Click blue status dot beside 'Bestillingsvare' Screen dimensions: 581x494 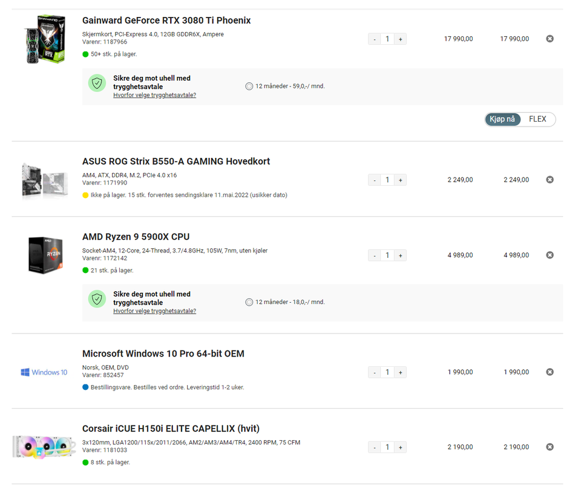coord(85,387)
